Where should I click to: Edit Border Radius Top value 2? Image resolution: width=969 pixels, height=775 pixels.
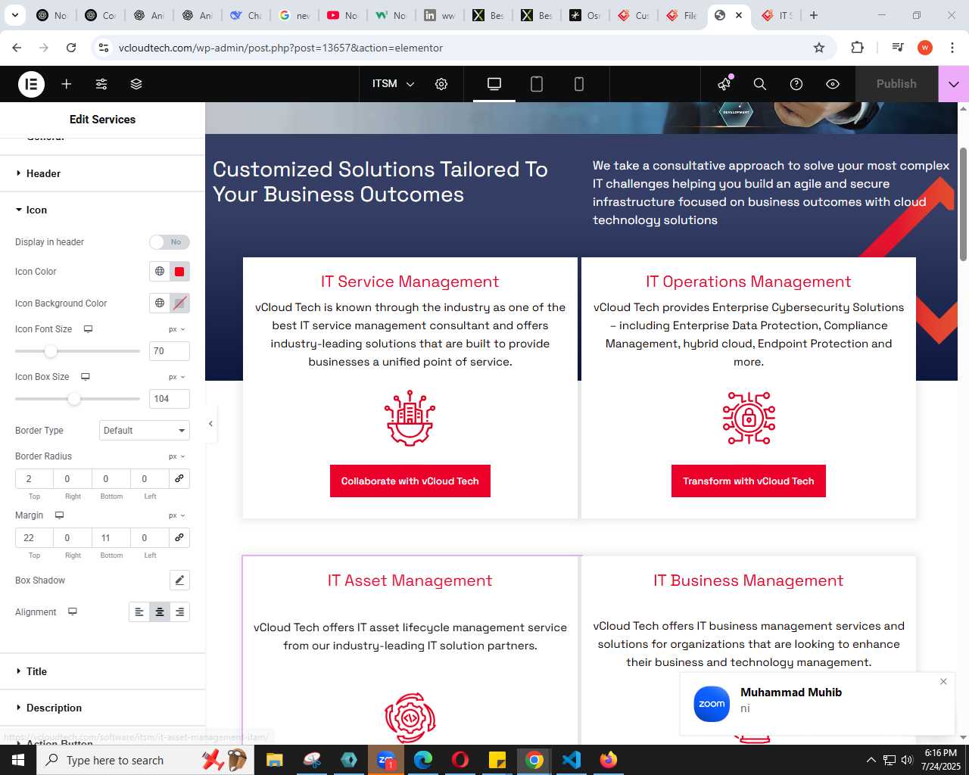(34, 479)
